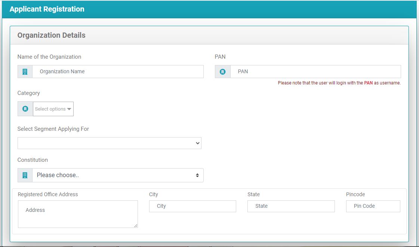Select the City input field
The image size is (419, 247).
click(x=192, y=206)
